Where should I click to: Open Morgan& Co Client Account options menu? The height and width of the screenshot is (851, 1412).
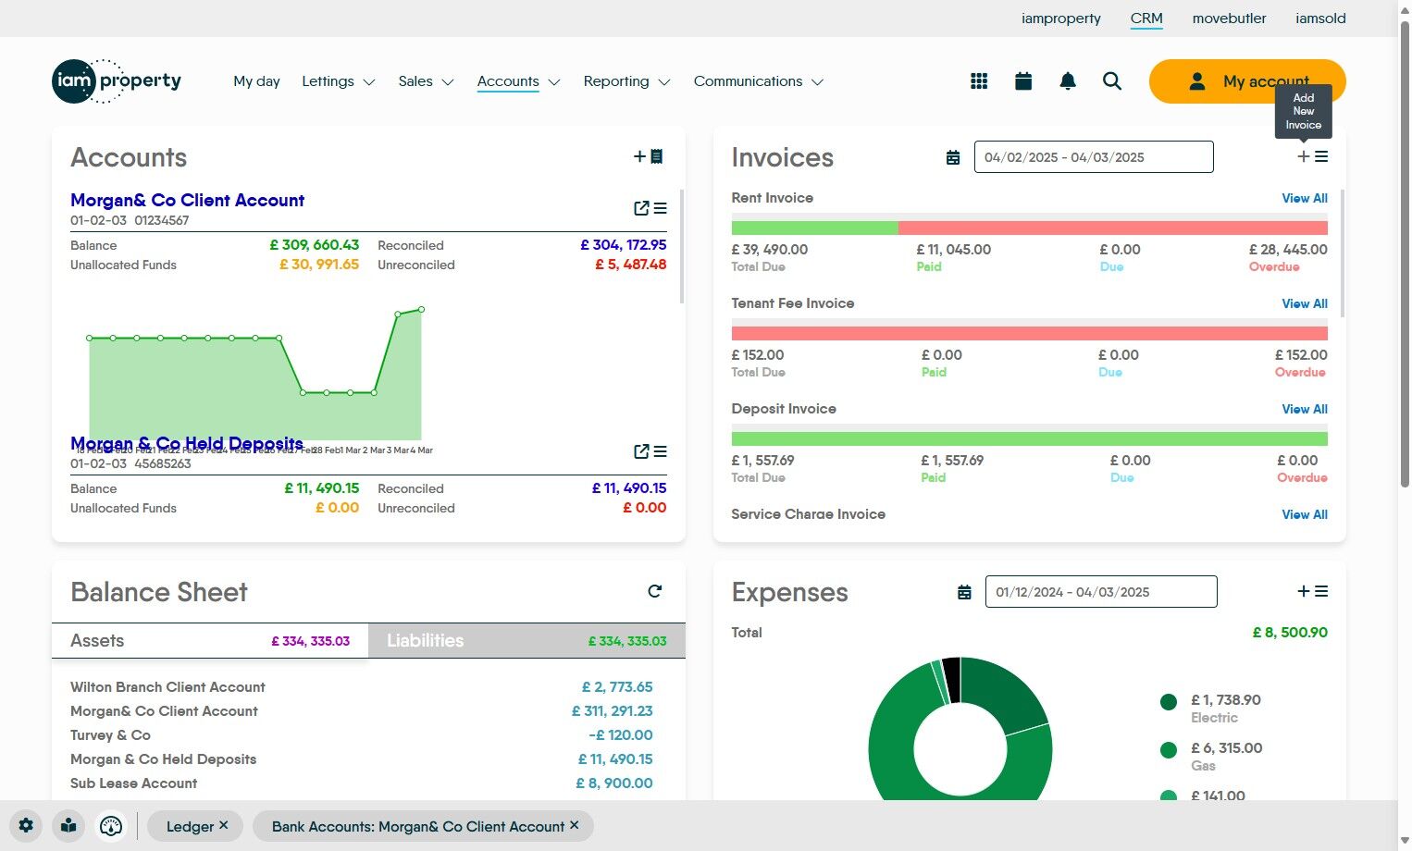tap(661, 208)
